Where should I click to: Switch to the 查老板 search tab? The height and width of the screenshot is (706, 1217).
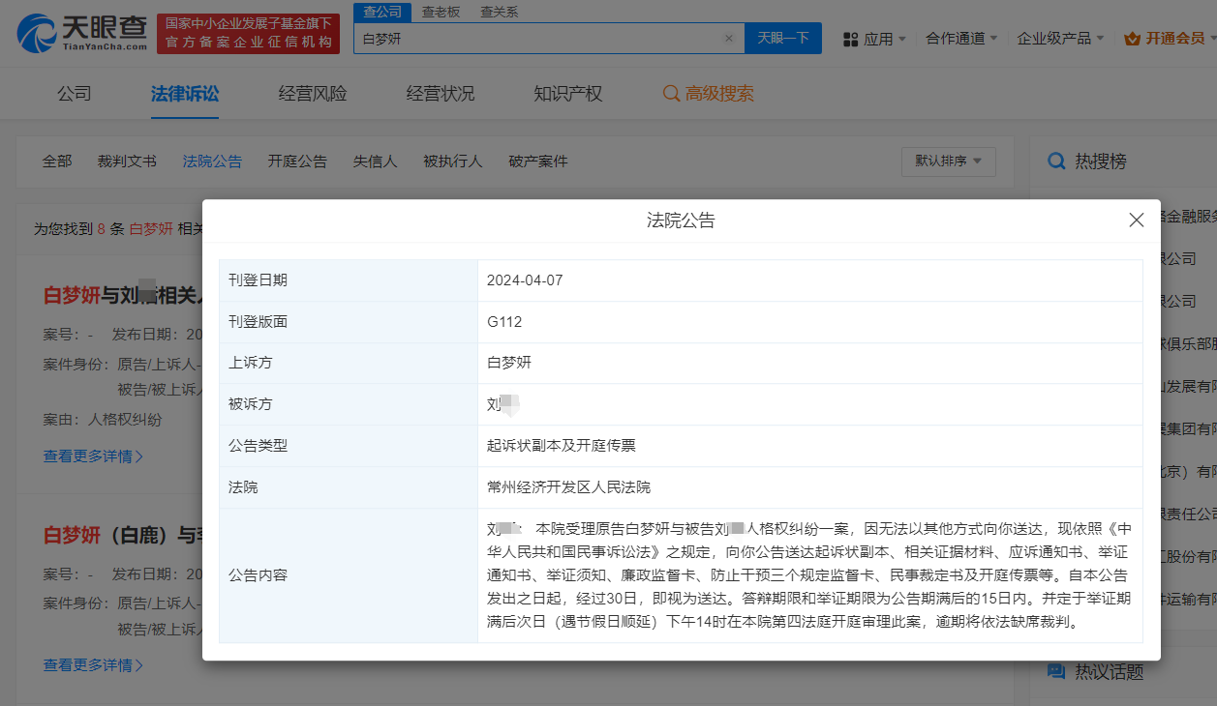pos(440,13)
